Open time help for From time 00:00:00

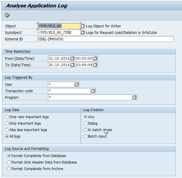click(95, 58)
